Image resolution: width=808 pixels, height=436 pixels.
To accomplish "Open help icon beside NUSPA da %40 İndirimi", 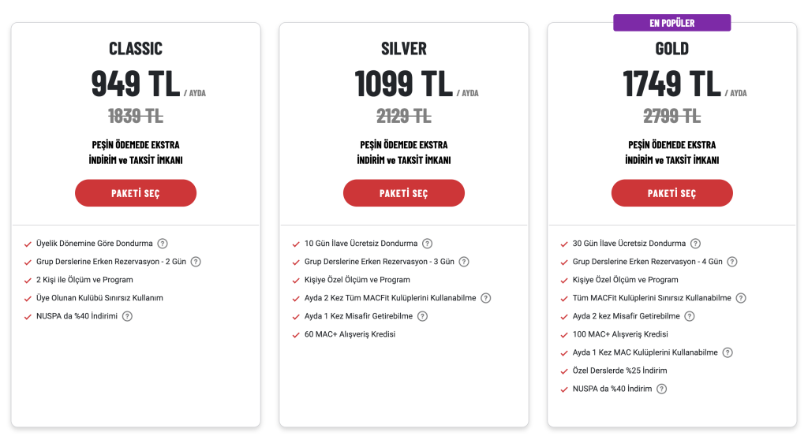I will pos(127,316).
